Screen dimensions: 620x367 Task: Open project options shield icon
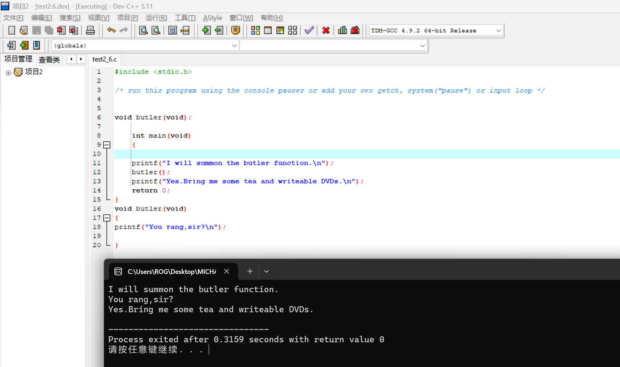236,30
